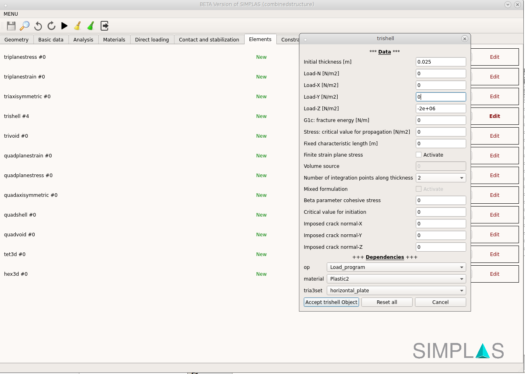Image resolution: width=525 pixels, height=374 pixels.
Task: Click Accept trishell Object button
Action: click(x=331, y=302)
